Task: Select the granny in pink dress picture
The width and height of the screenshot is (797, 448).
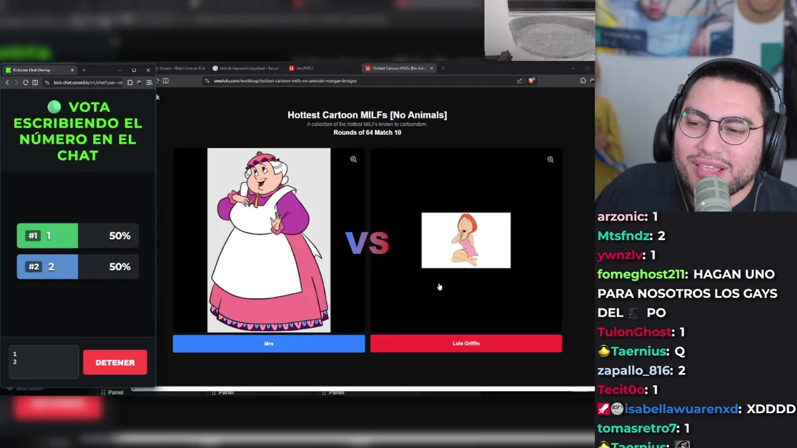Action: [x=268, y=240]
